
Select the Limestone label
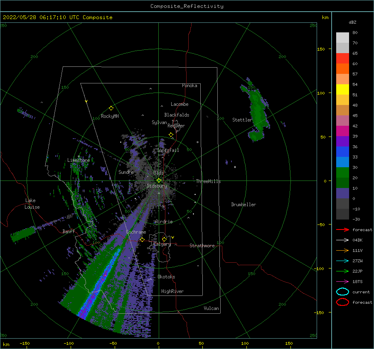pyautogui.click(x=79, y=160)
